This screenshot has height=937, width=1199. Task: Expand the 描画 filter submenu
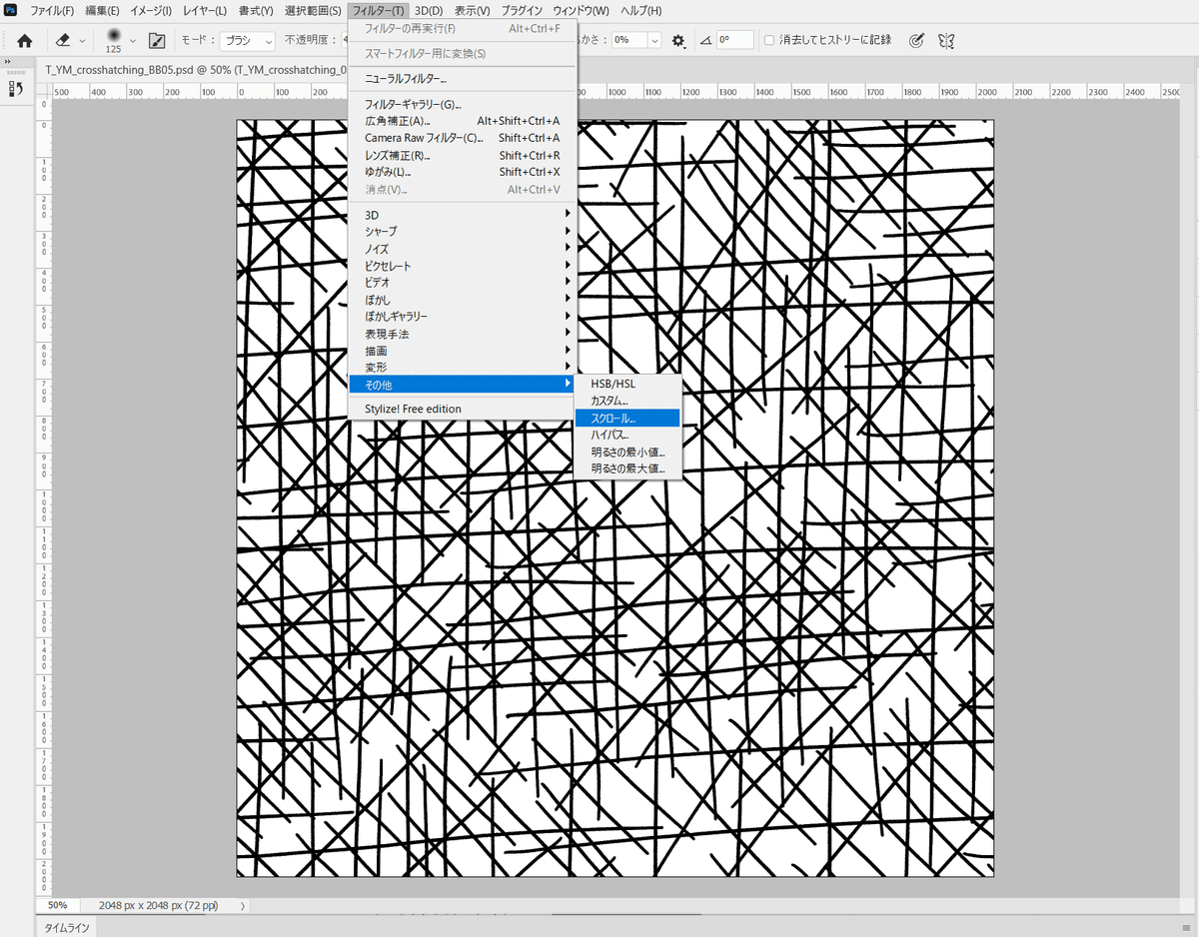tap(463, 351)
